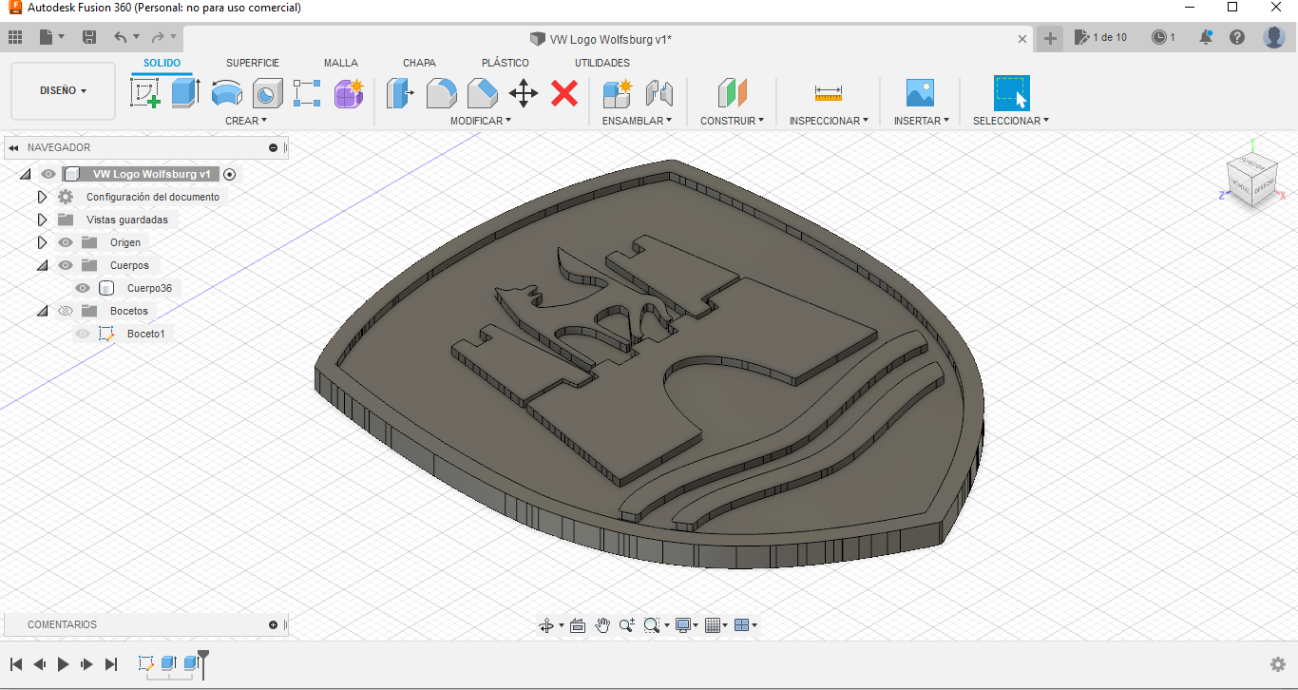
Task: Select the New Component tool
Action: 618,93
